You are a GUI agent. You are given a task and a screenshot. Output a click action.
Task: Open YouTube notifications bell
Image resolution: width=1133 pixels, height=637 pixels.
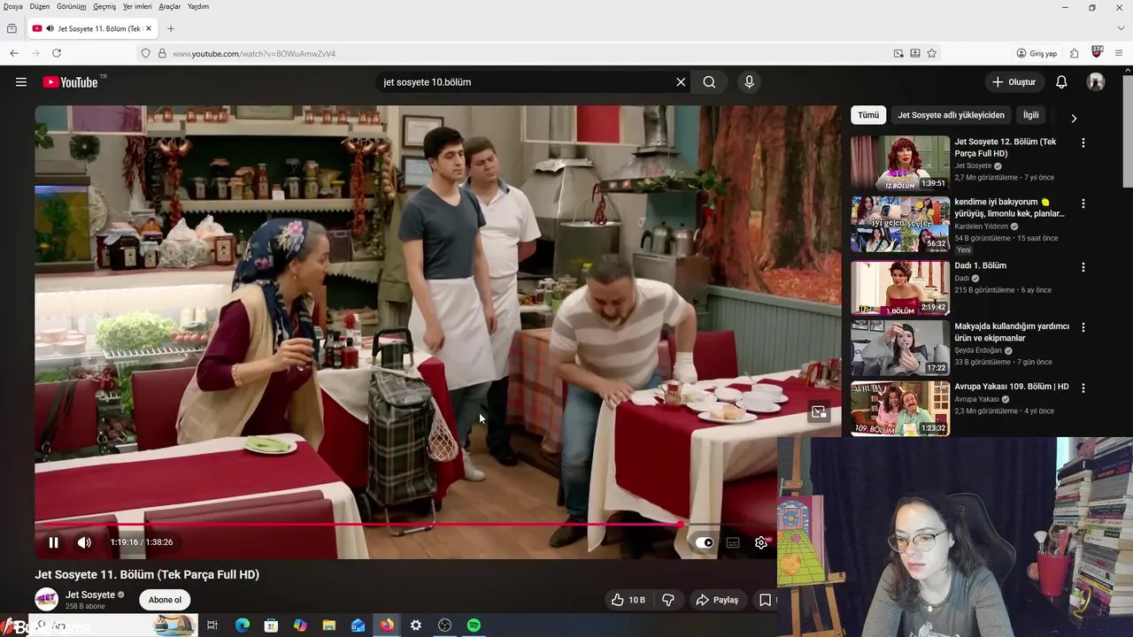pyautogui.click(x=1061, y=82)
